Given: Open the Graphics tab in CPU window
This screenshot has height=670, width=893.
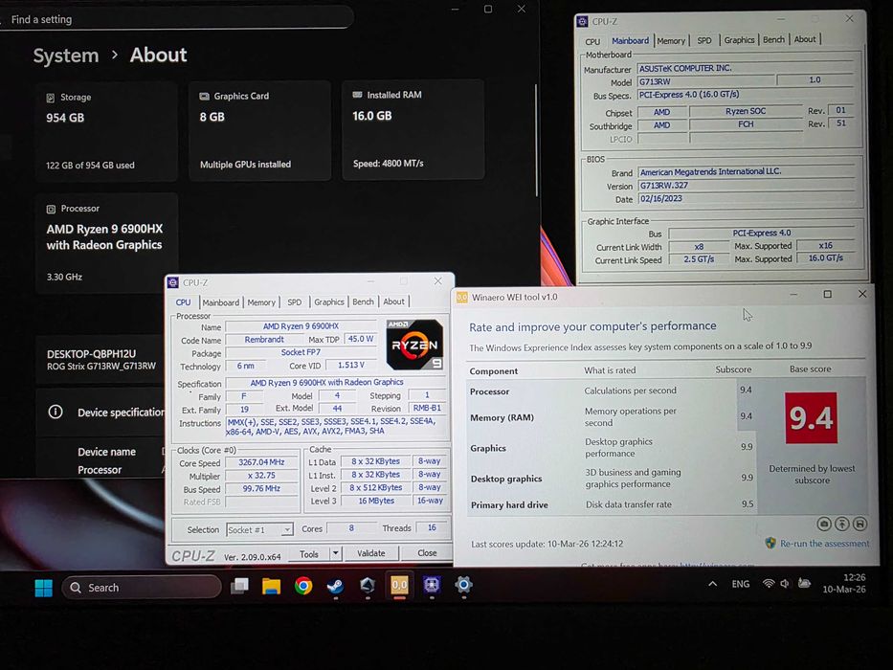Looking at the screenshot, I should [329, 301].
